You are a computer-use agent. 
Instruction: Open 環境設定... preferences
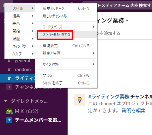coord(66,46)
